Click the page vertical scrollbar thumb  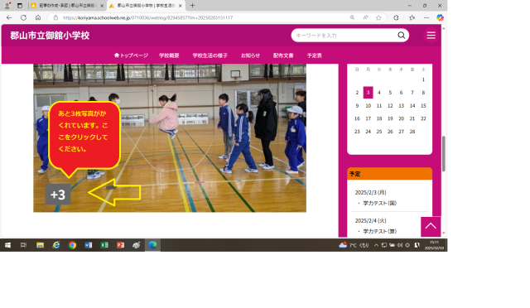444,154
